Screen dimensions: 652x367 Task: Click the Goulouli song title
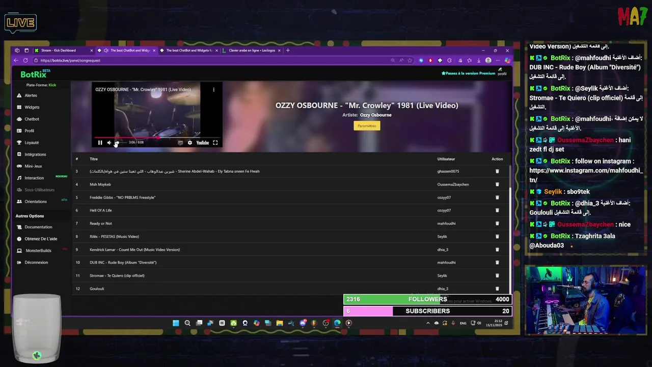click(x=97, y=289)
